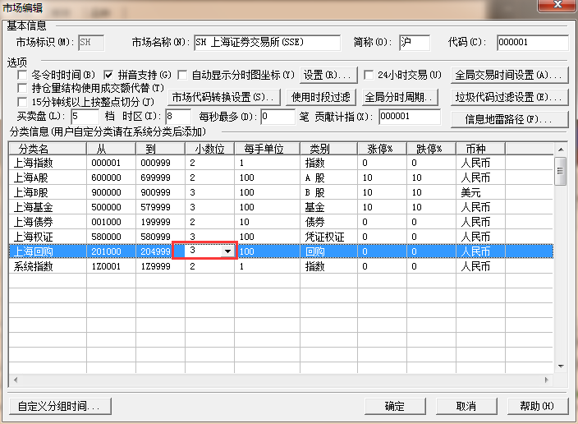This screenshot has width=578, height=424.
Task: Close the 市场编辑 dialog window
Action: (x=558, y=7)
